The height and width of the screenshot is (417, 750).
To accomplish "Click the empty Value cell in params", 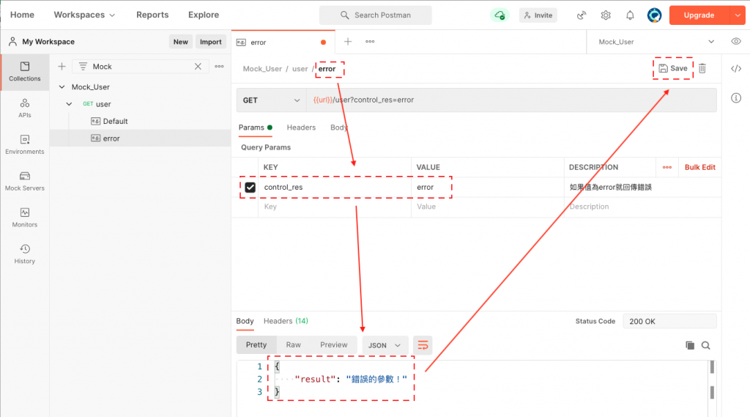I will click(x=487, y=207).
